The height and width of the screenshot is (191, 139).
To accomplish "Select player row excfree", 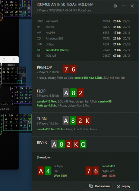I will (x=83, y=27).
